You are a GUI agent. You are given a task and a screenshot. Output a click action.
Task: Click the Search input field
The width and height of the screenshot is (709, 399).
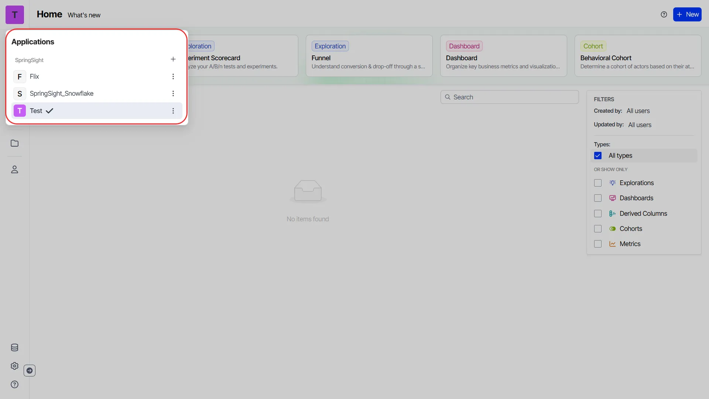click(x=510, y=97)
